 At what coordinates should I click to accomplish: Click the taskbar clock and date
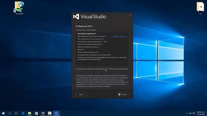coord(201,113)
